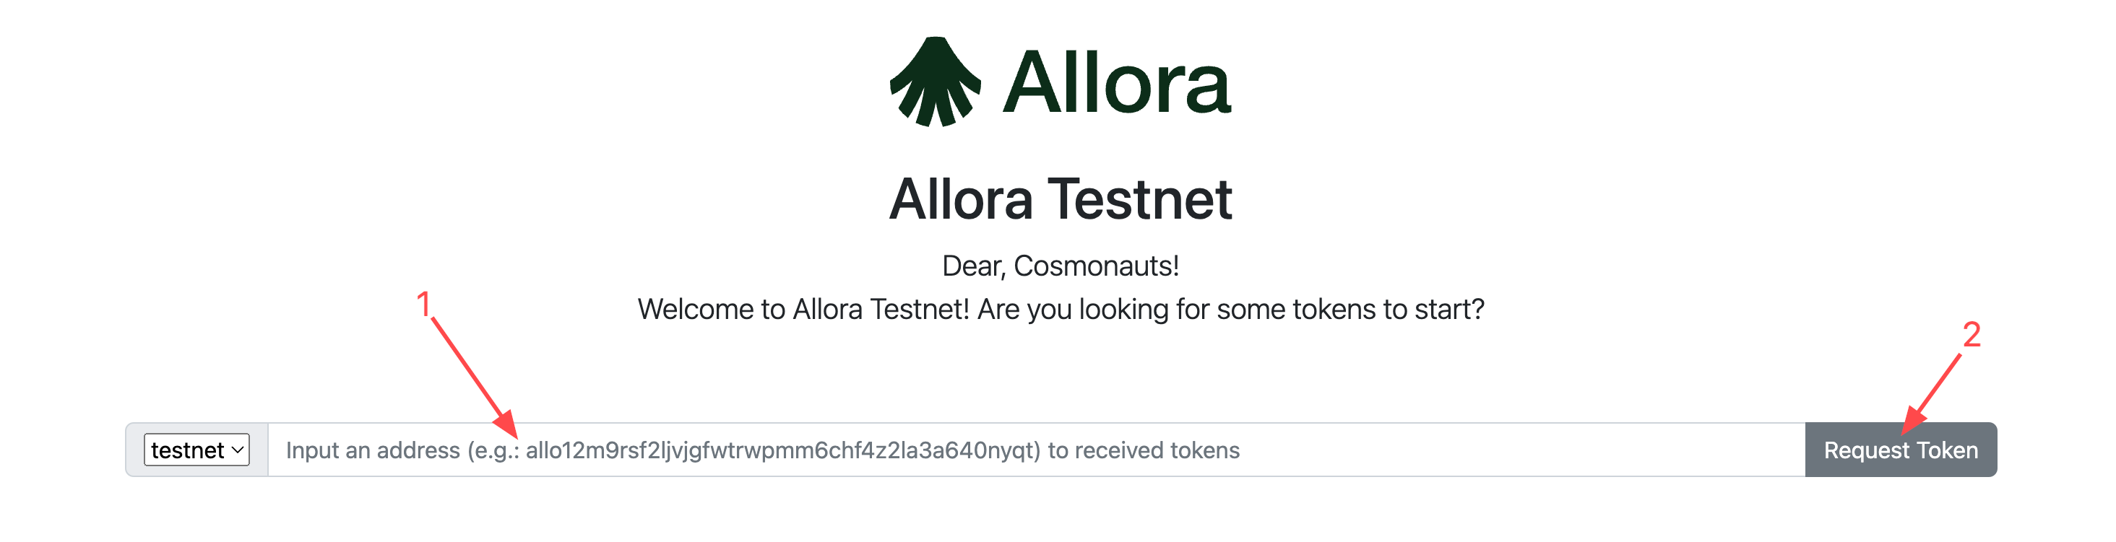Click the shaft of the arrow labeled 1

coord(464,364)
